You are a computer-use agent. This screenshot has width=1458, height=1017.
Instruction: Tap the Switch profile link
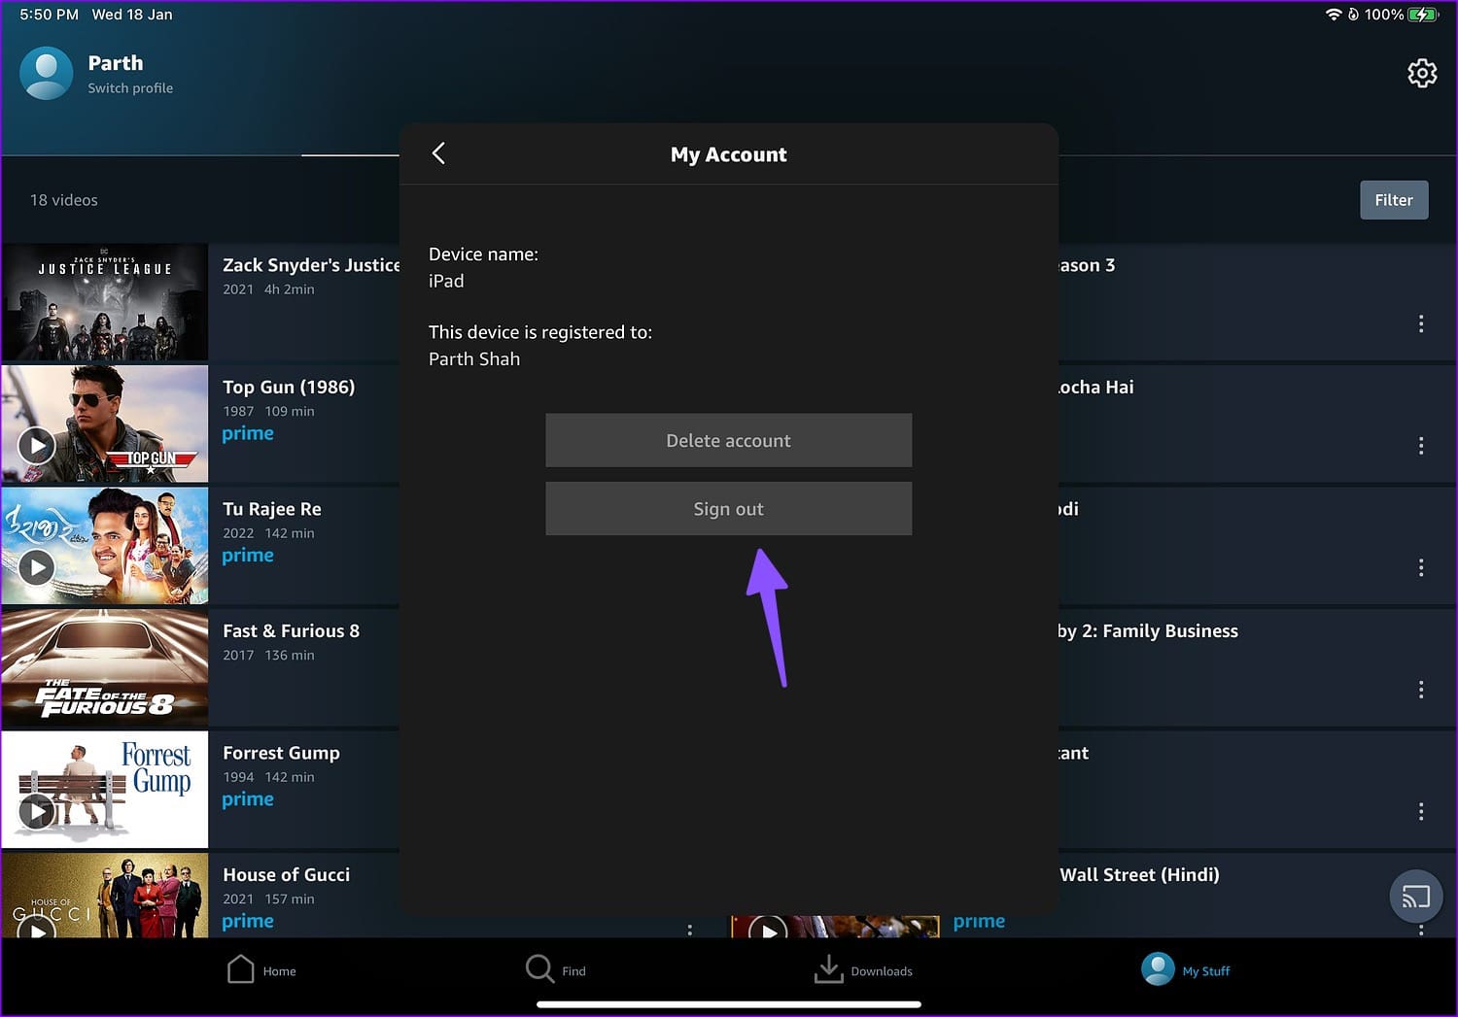pos(130,88)
